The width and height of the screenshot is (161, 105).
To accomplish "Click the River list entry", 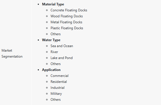I will (x=54, y=52).
